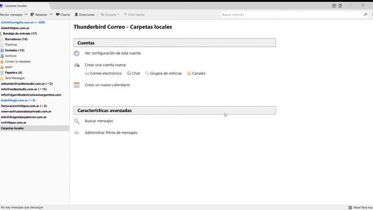Click Ver configuración de esta cuenta
The height and width of the screenshot is (210, 373).
pyautogui.click(x=112, y=53)
